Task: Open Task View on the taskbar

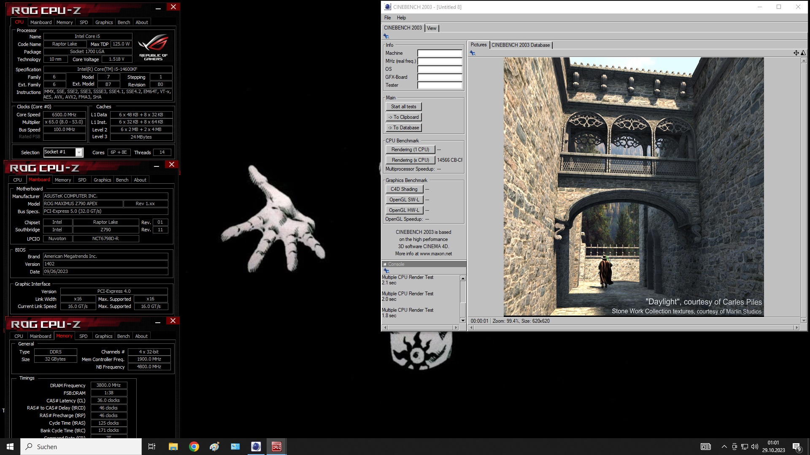Action: click(152, 447)
